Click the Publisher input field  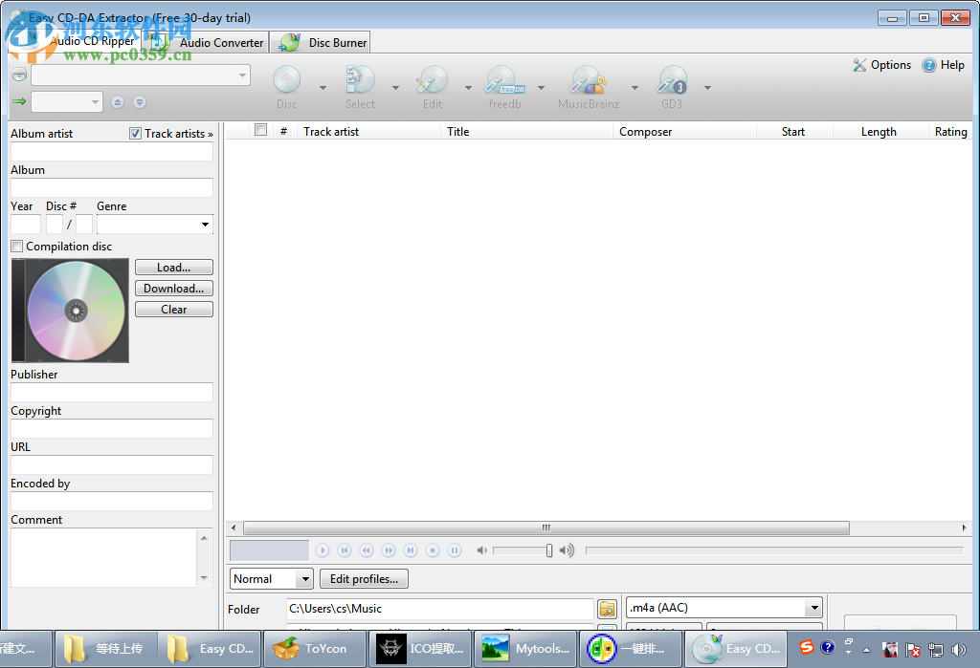[112, 392]
